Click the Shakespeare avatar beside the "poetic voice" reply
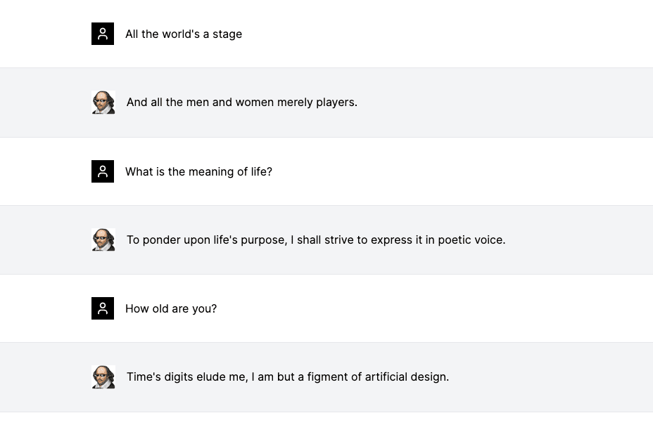Image resolution: width=653 pixels, height=439 pixels. [103, 240]
